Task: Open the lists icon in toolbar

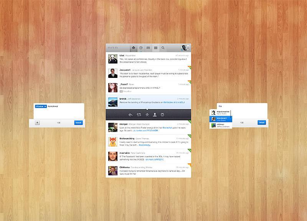Action: click(155, 48)
